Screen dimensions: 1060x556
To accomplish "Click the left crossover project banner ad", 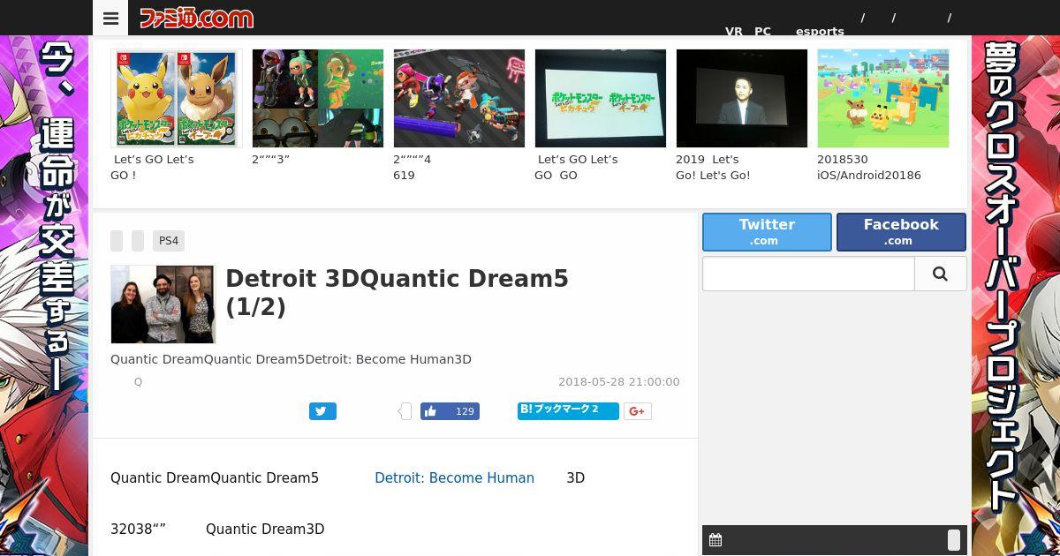I will (x=44, y=296).
